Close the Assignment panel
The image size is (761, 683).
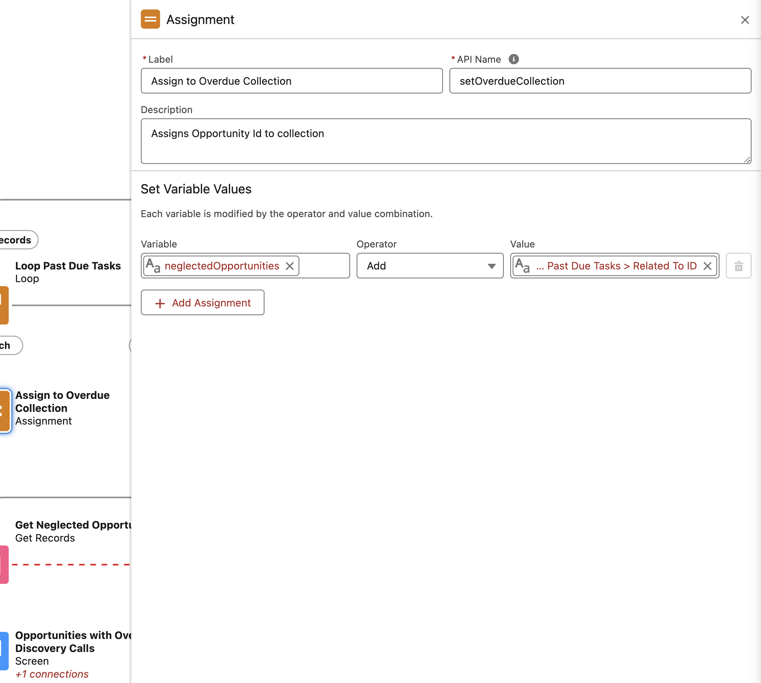(744, 20)
